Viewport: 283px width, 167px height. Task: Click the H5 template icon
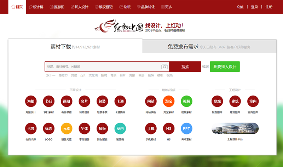169,128
